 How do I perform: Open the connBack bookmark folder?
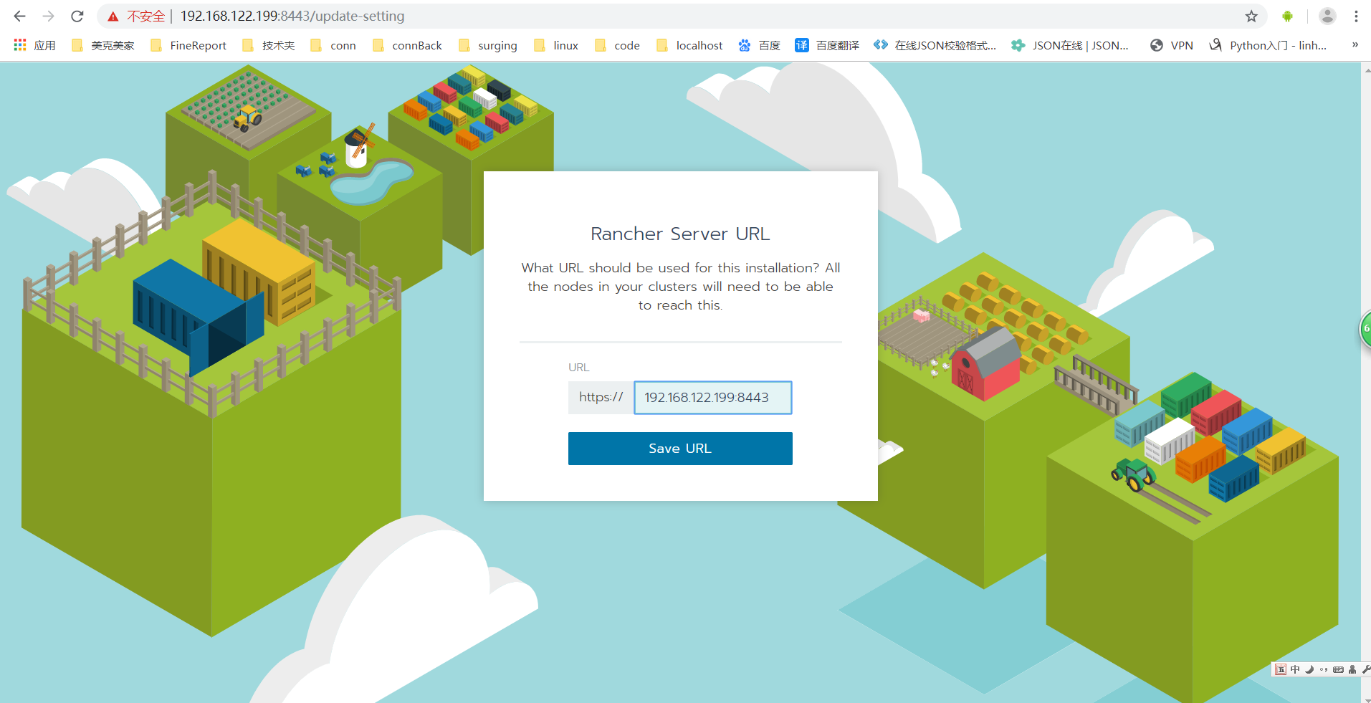point(407,45)
